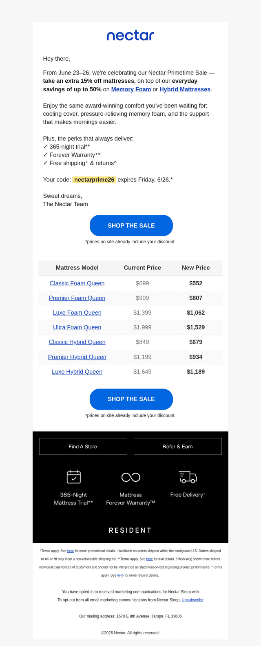This screenshot has height=646, width=261.
Task: Click the Nectar logo at top
Action: tap(130, 36)
